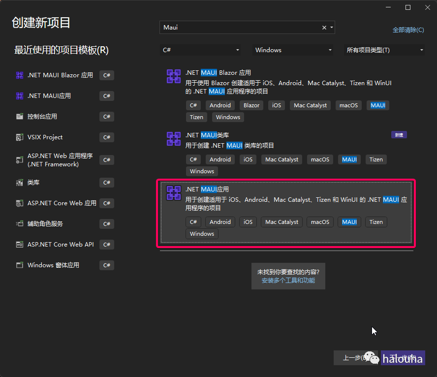Open the 安装多个工具和功能 link
The width and height of the screenshot is (437, 377).
(288, 281)
